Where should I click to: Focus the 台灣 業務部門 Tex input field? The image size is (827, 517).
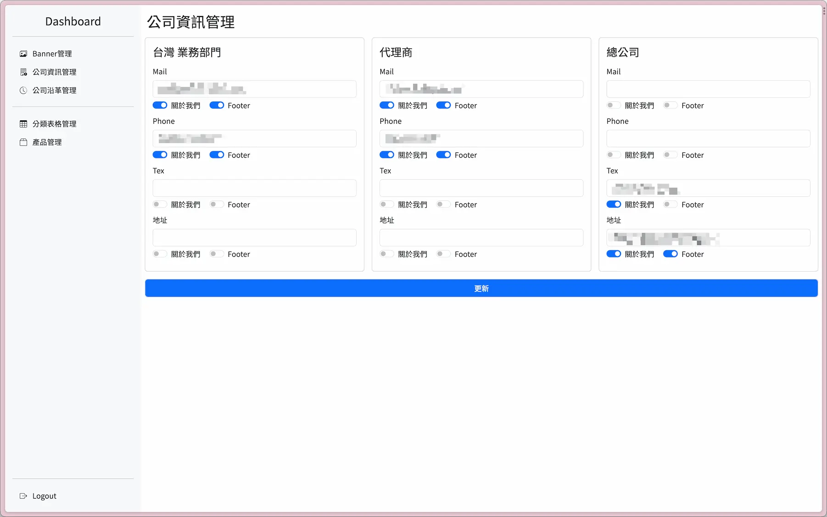coord(254,188)
